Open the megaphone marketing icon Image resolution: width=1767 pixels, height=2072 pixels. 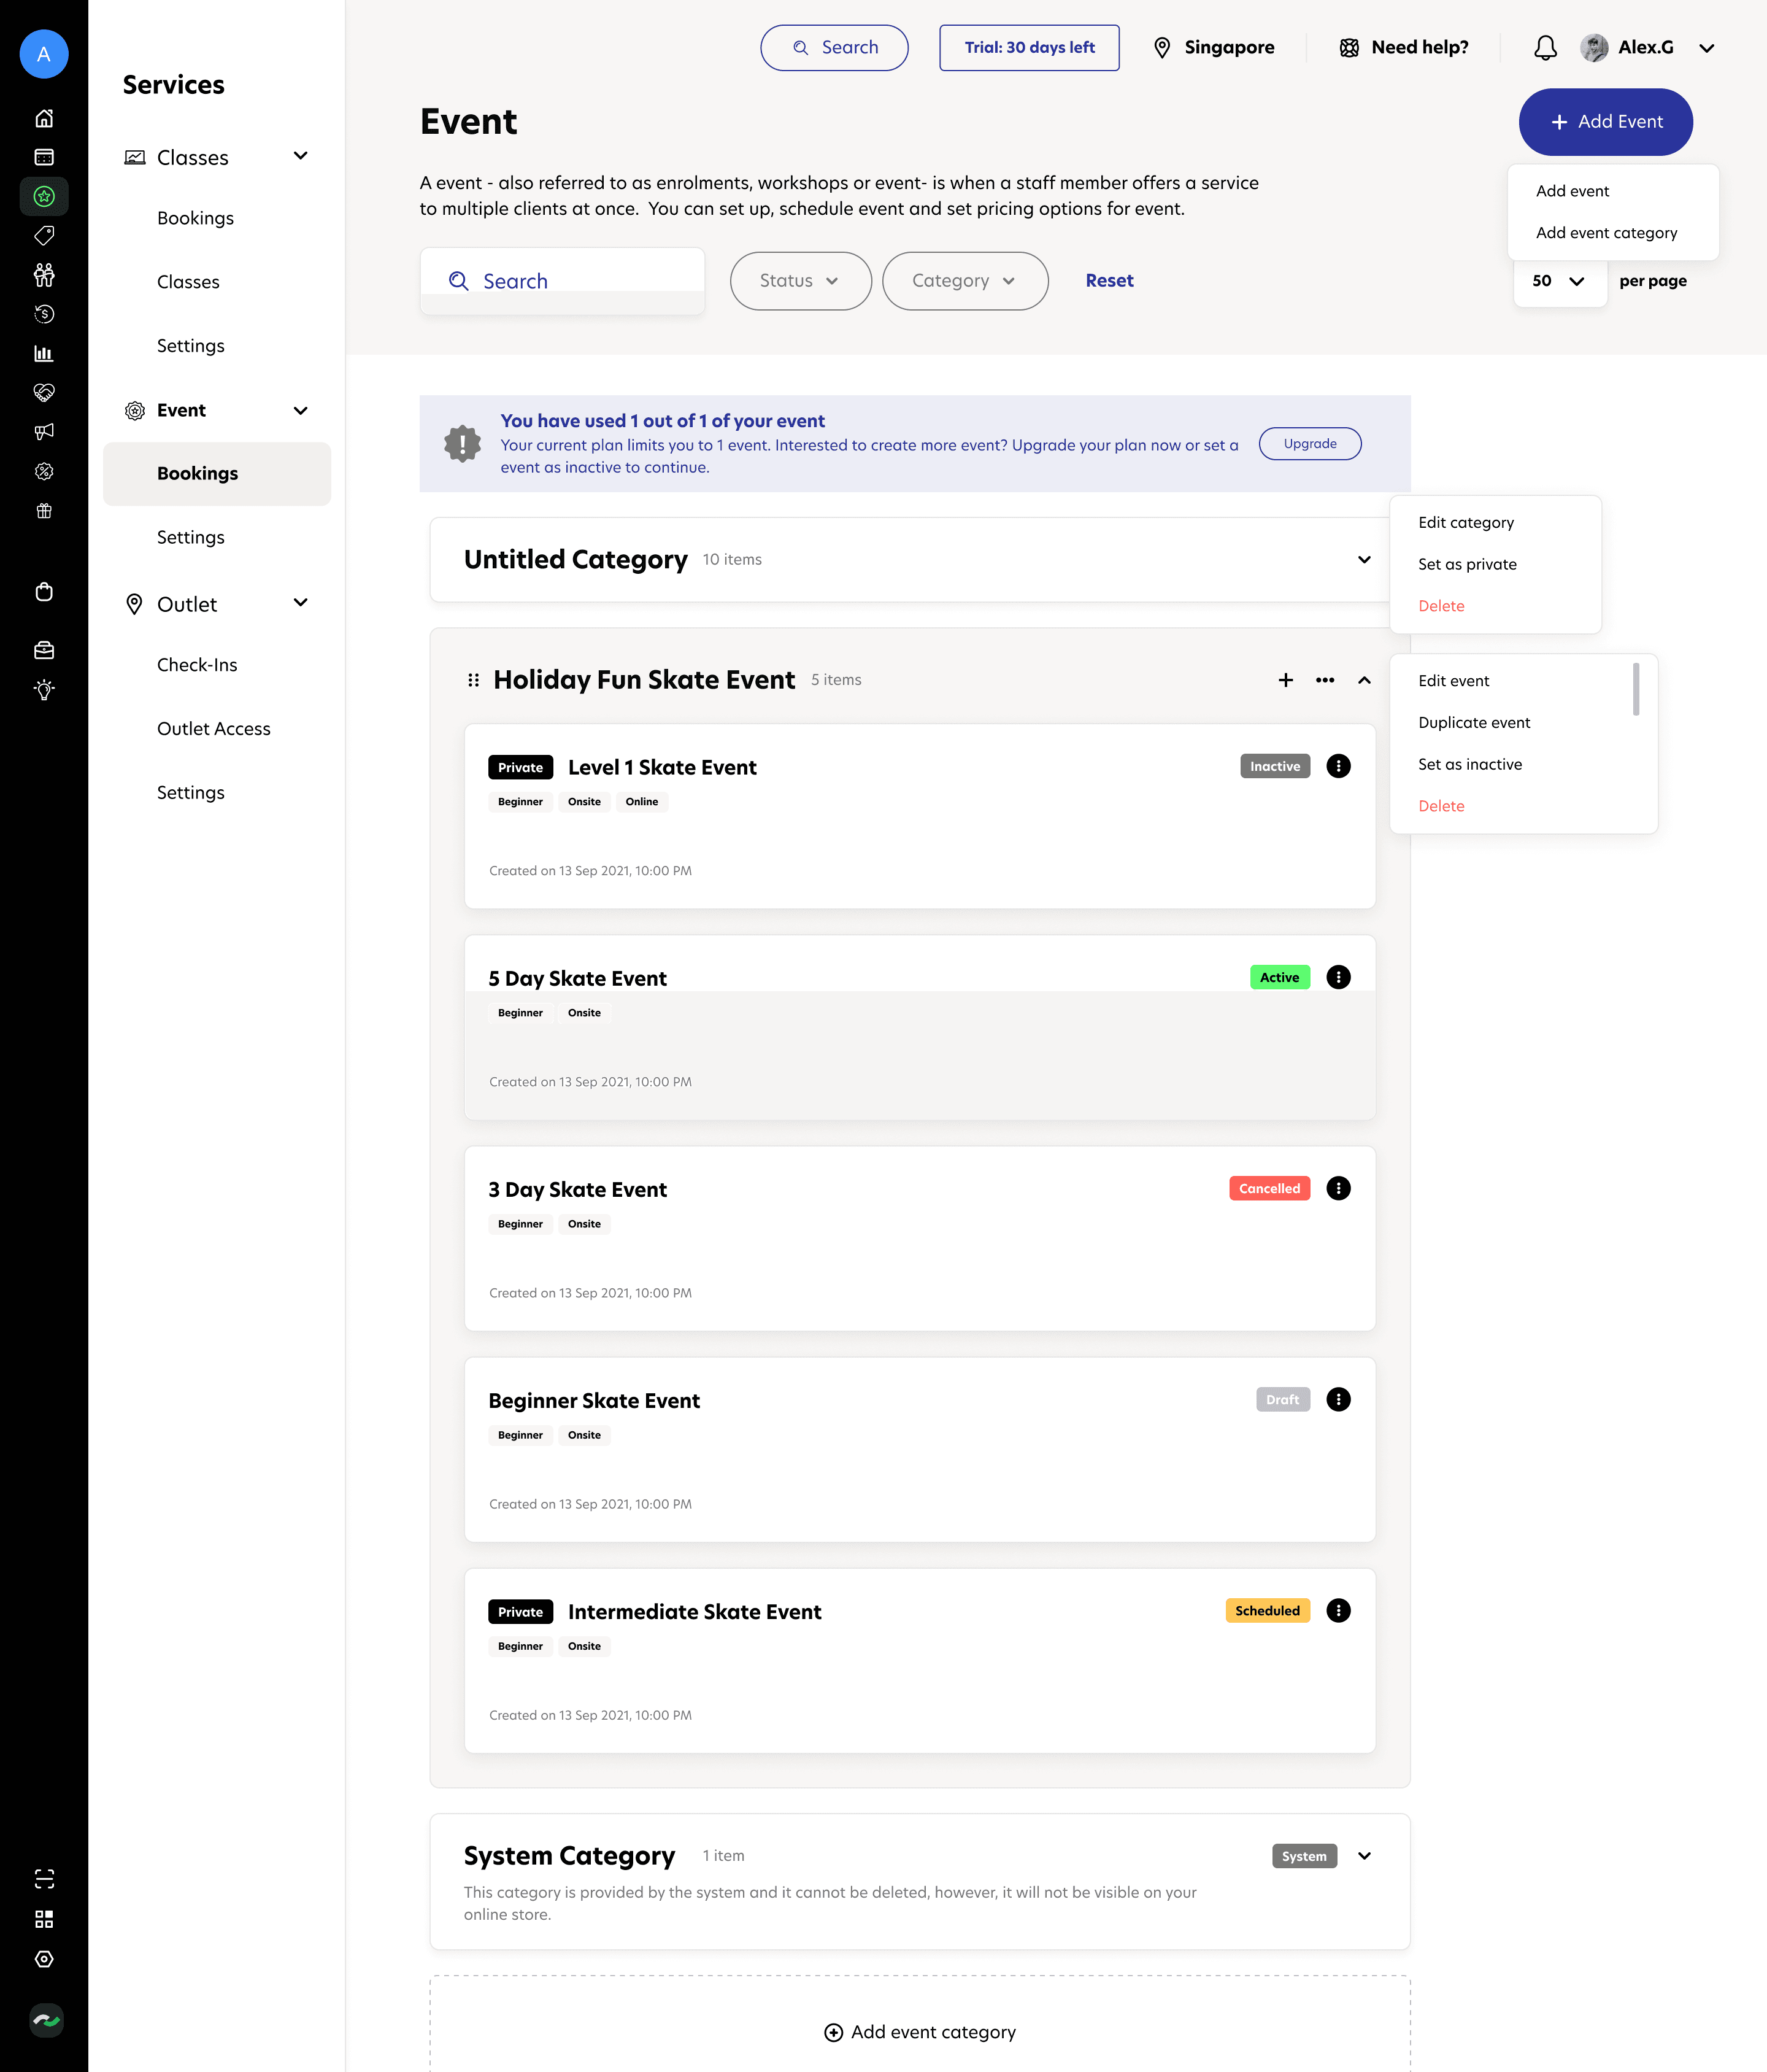(44, 432)
